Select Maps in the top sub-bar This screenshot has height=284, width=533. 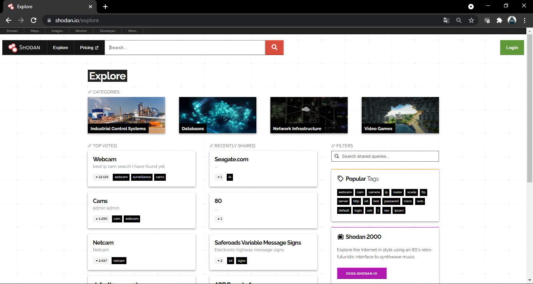(x=35, y=31)
